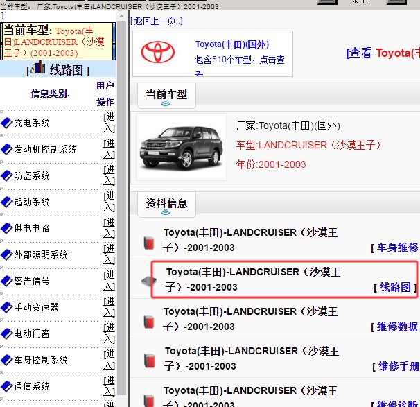Click the left panel scrollbar up arrow
The height and width of the screenshot is (407, 420).
coord(121,17)
